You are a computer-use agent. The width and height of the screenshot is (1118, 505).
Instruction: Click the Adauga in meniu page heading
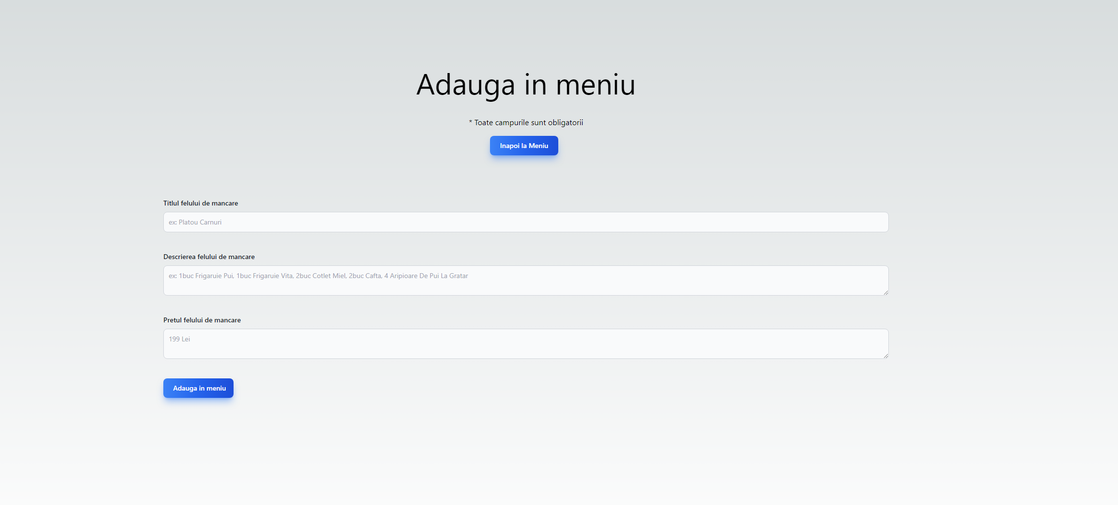pos(526,84)
